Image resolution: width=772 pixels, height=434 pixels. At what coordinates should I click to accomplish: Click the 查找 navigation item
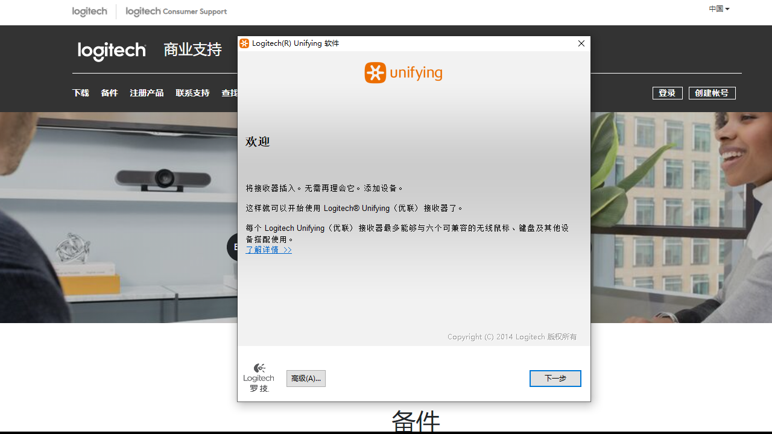[230, 93]
